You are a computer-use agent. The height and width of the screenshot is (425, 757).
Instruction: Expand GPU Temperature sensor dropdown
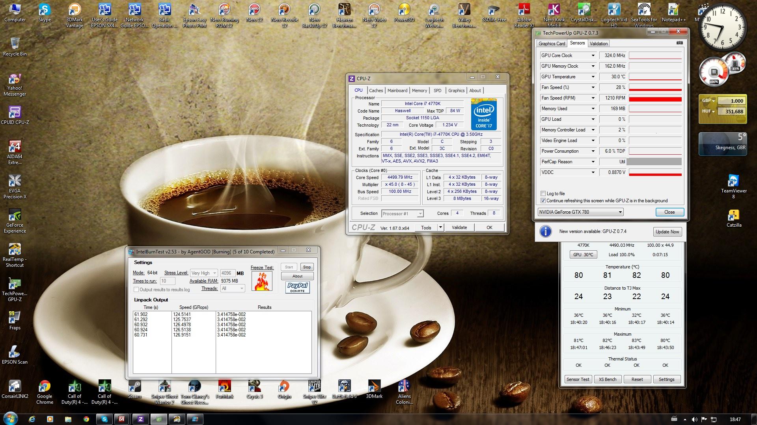point(593,77)
